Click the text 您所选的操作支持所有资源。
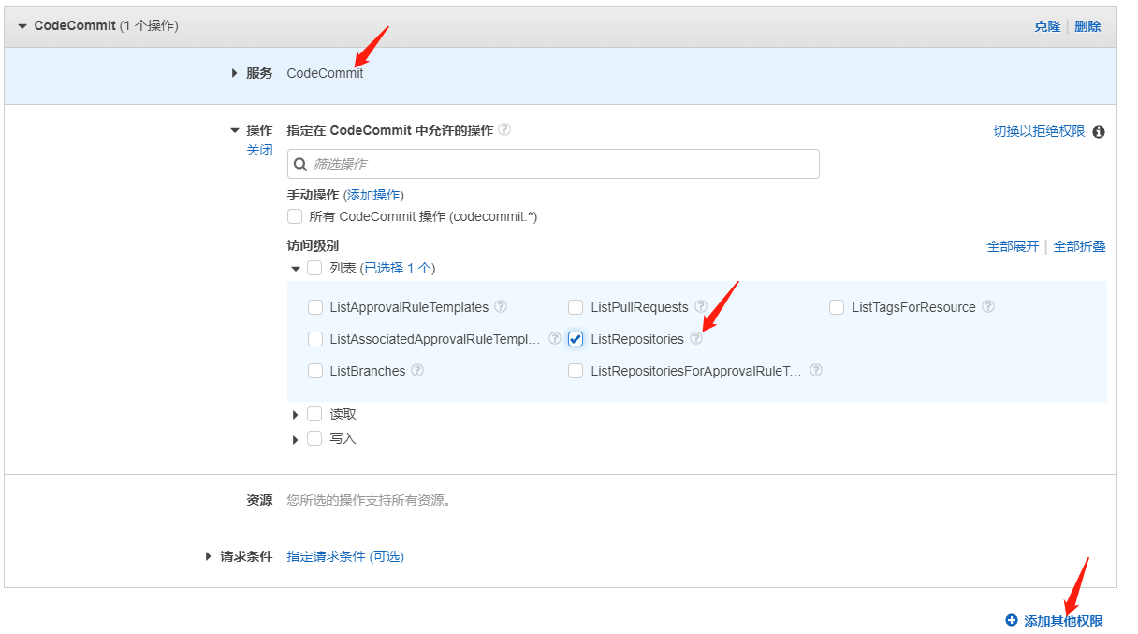This screenshot has height=634, width=1138. coord(371,500)
